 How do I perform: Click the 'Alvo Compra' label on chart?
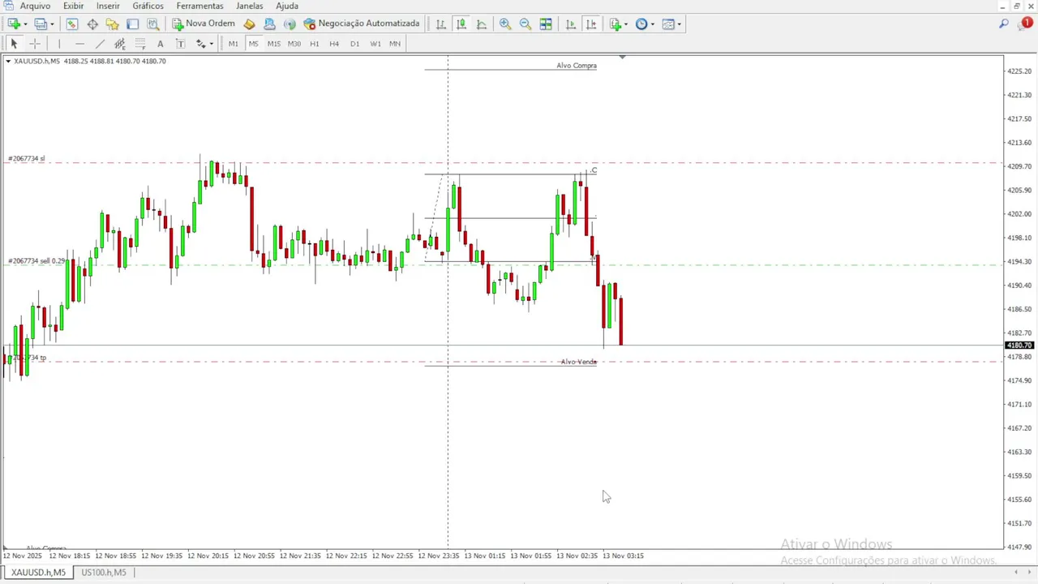577,66
